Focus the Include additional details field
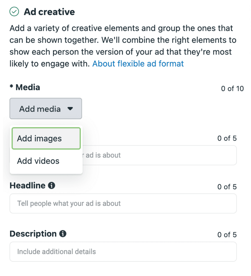This screenshot has width=251, height=276. (x=123, y=251)
